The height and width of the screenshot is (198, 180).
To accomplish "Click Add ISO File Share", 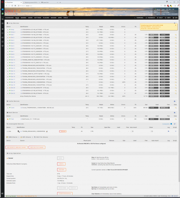I will click(37, 147).
